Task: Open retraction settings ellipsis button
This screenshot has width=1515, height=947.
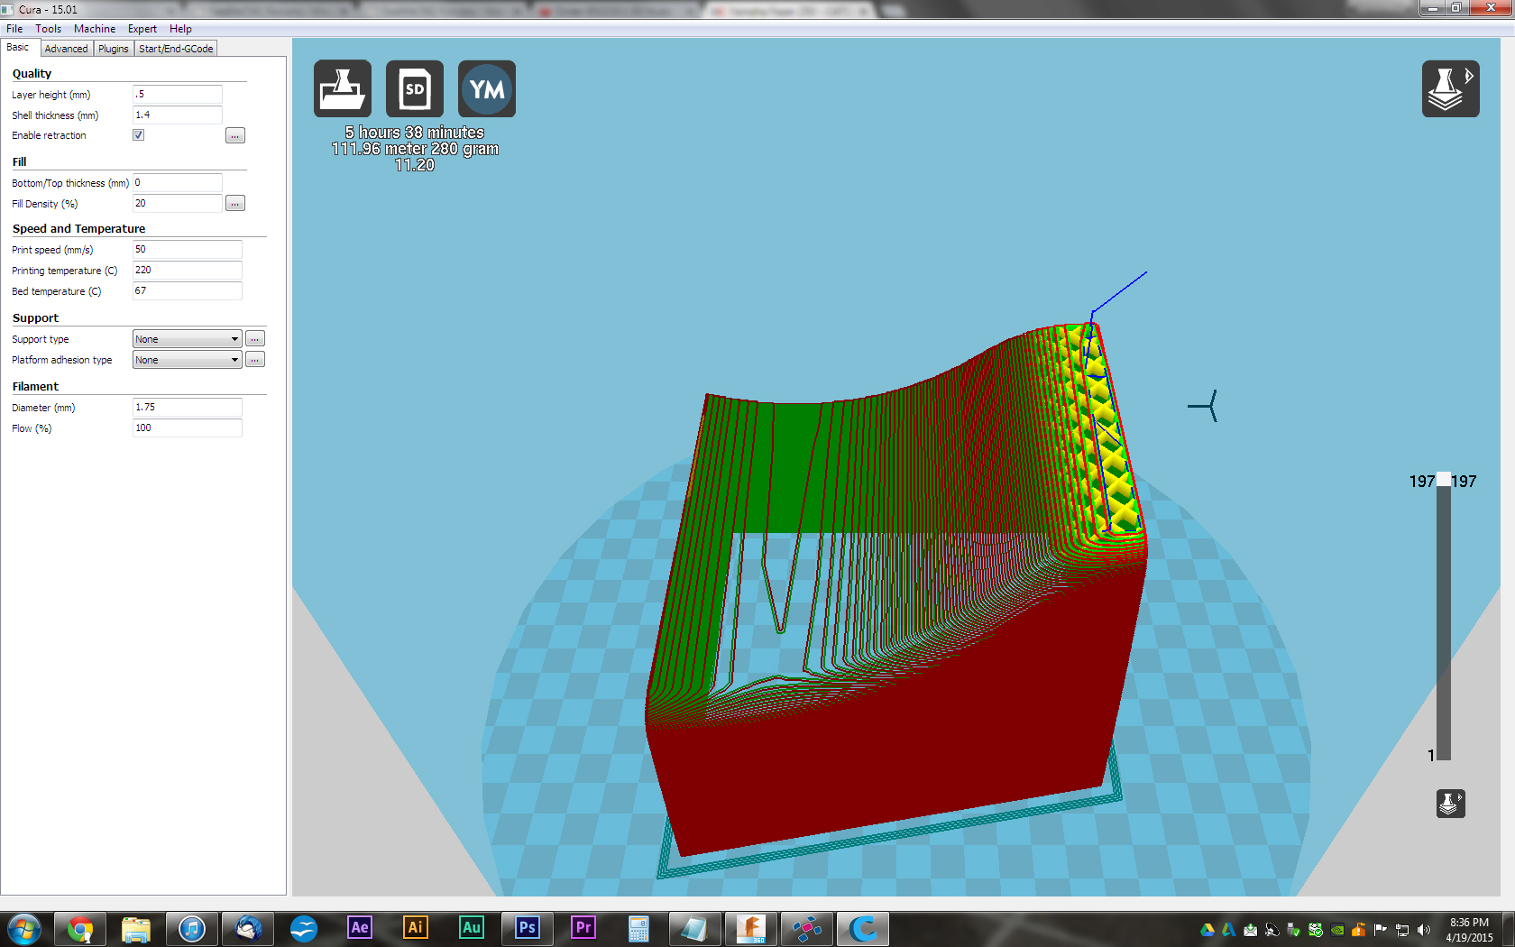Action: tap(235, 136)
